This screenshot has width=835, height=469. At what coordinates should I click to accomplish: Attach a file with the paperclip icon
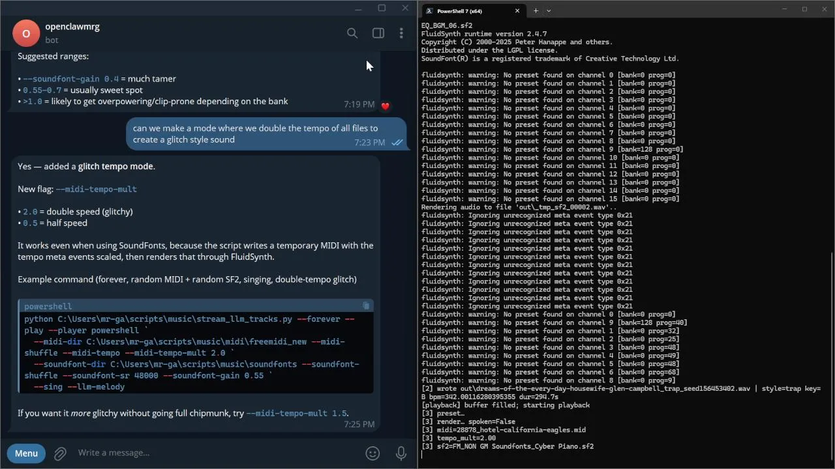pyautogui.click(x=60, y=453)
